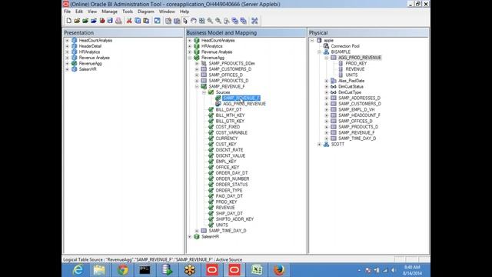492x277 pixels.
Task: Select PROD_KEY under physical AGG_PROD_REVENUE
Action: coord(356,63)
